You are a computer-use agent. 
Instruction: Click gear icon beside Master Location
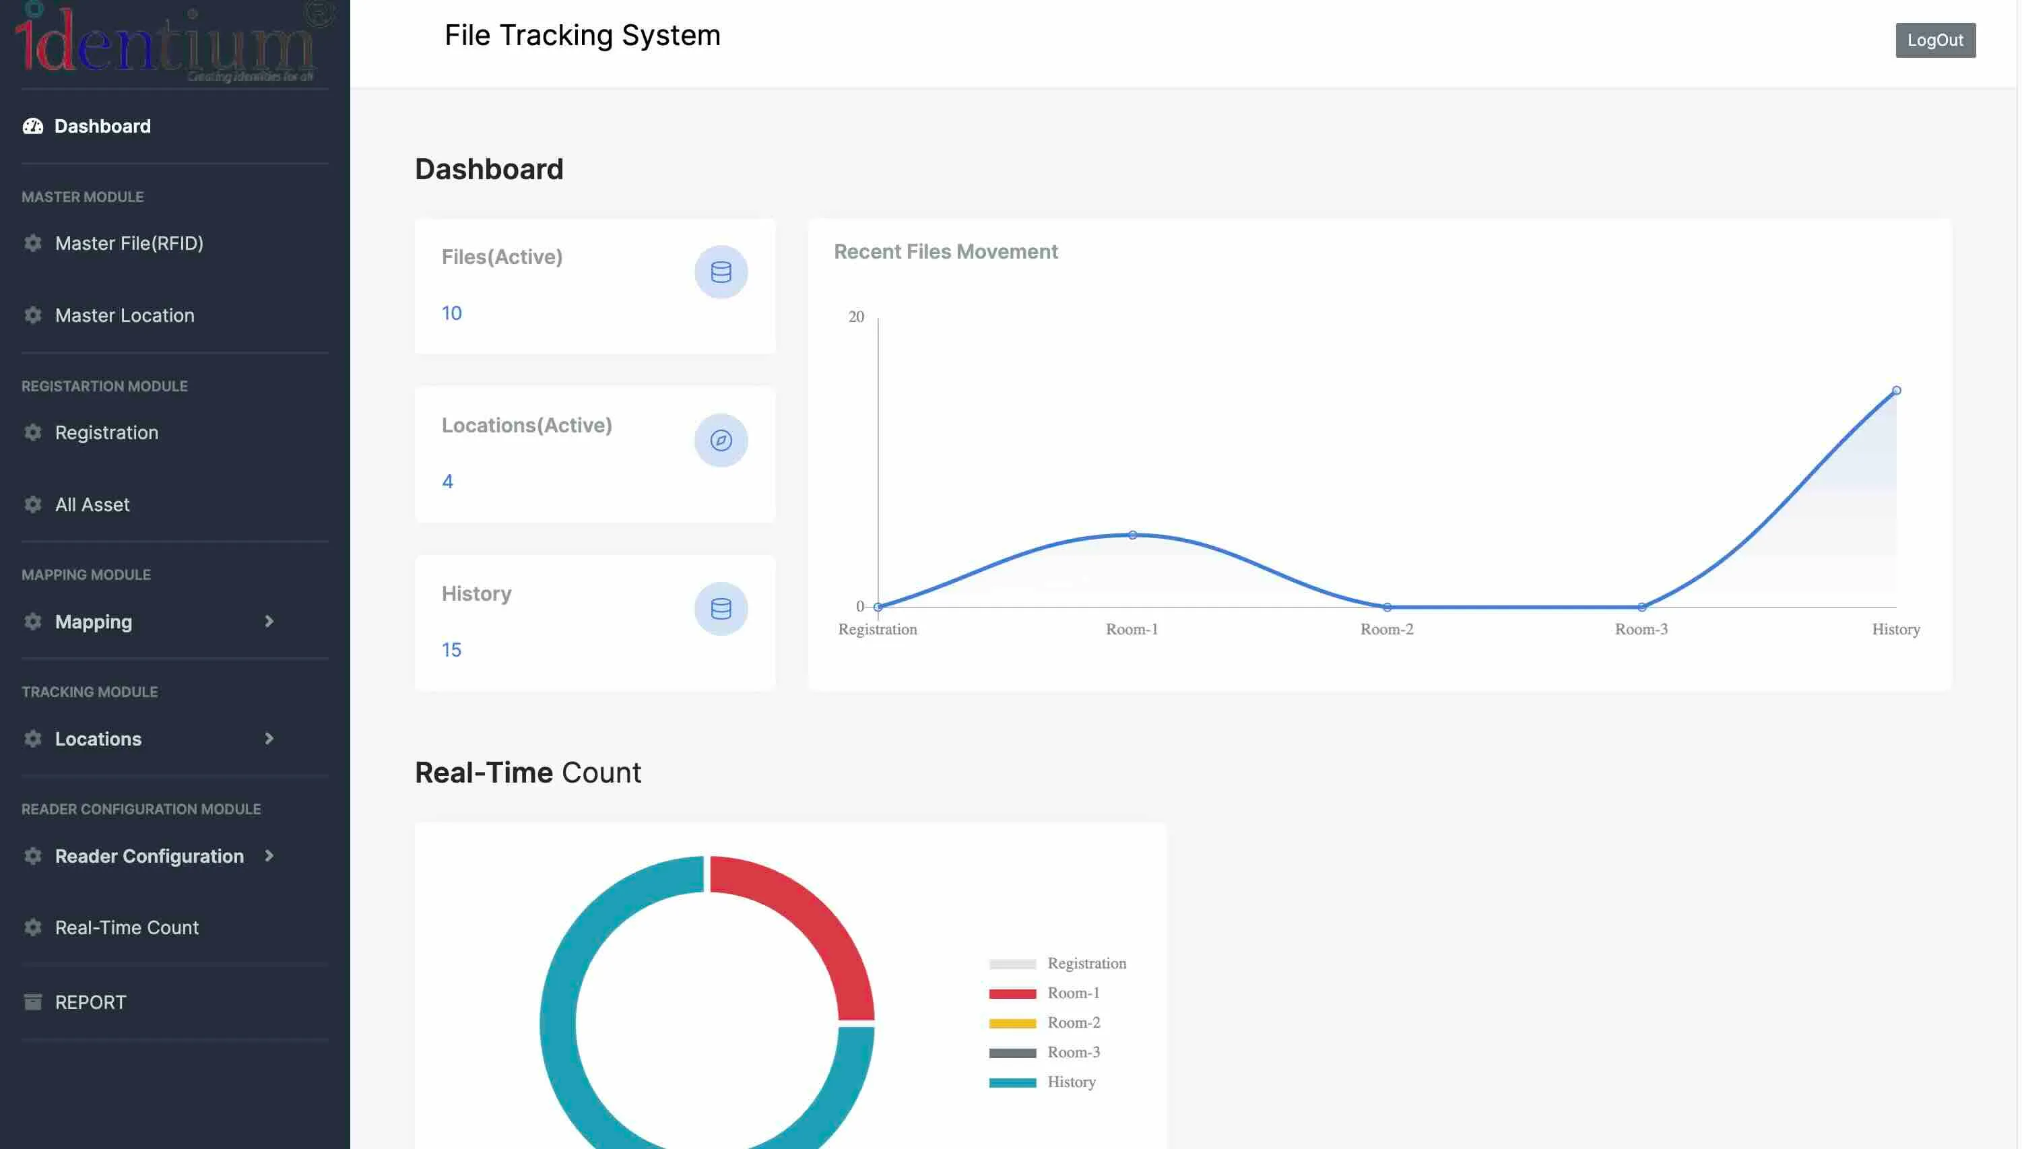[x=32, y=315]
